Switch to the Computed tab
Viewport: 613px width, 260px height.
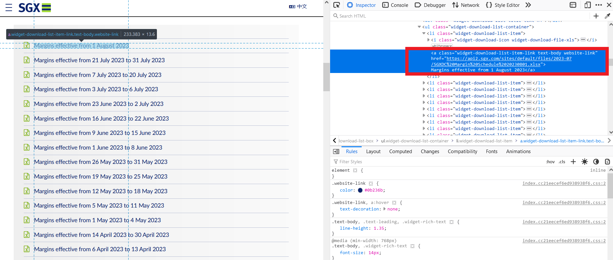[400, 152]
